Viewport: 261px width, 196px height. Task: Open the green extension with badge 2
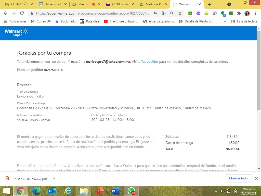pos(223,14)
